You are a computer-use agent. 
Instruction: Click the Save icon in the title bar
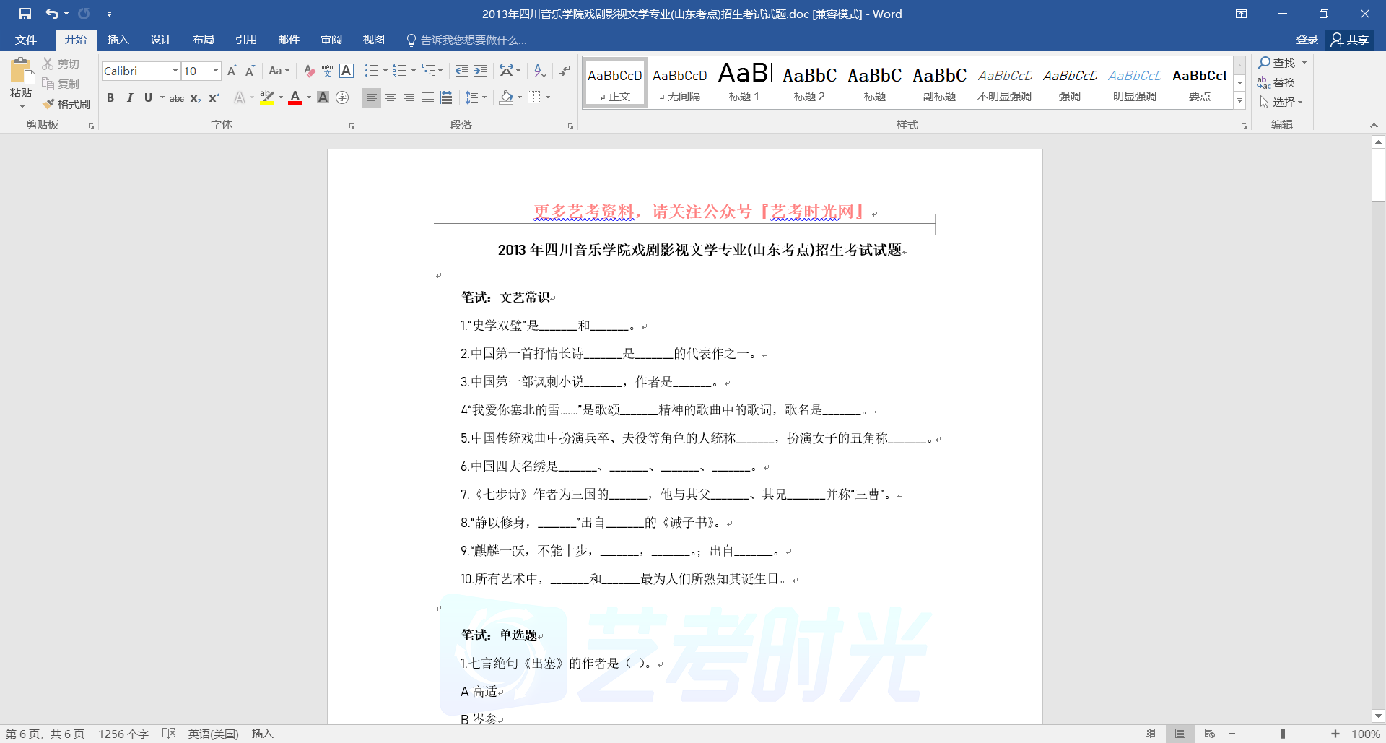25,14
